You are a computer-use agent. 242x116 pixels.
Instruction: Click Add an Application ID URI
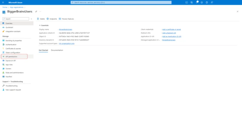(x=172, y=37)
